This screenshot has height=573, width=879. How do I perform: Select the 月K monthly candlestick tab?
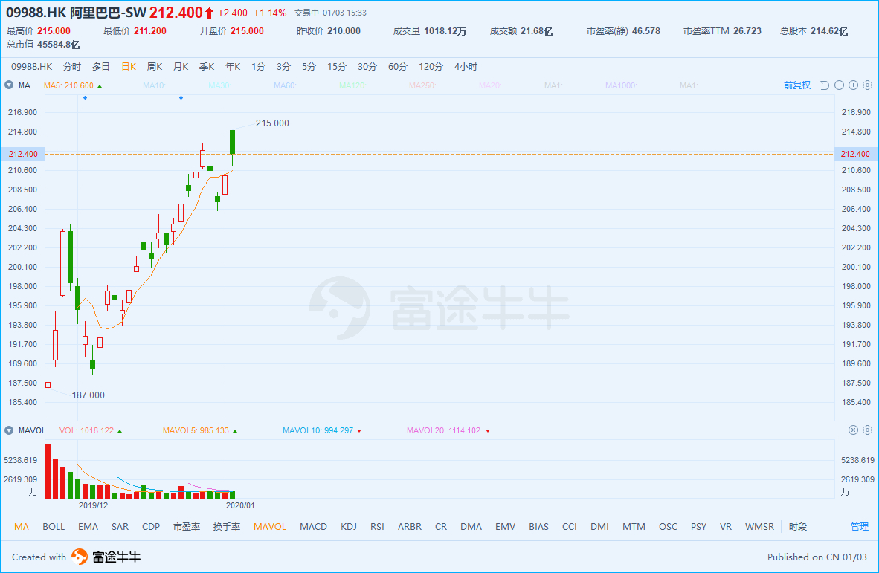pos(181,67)
